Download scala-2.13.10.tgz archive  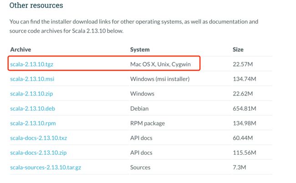[32, 64]
